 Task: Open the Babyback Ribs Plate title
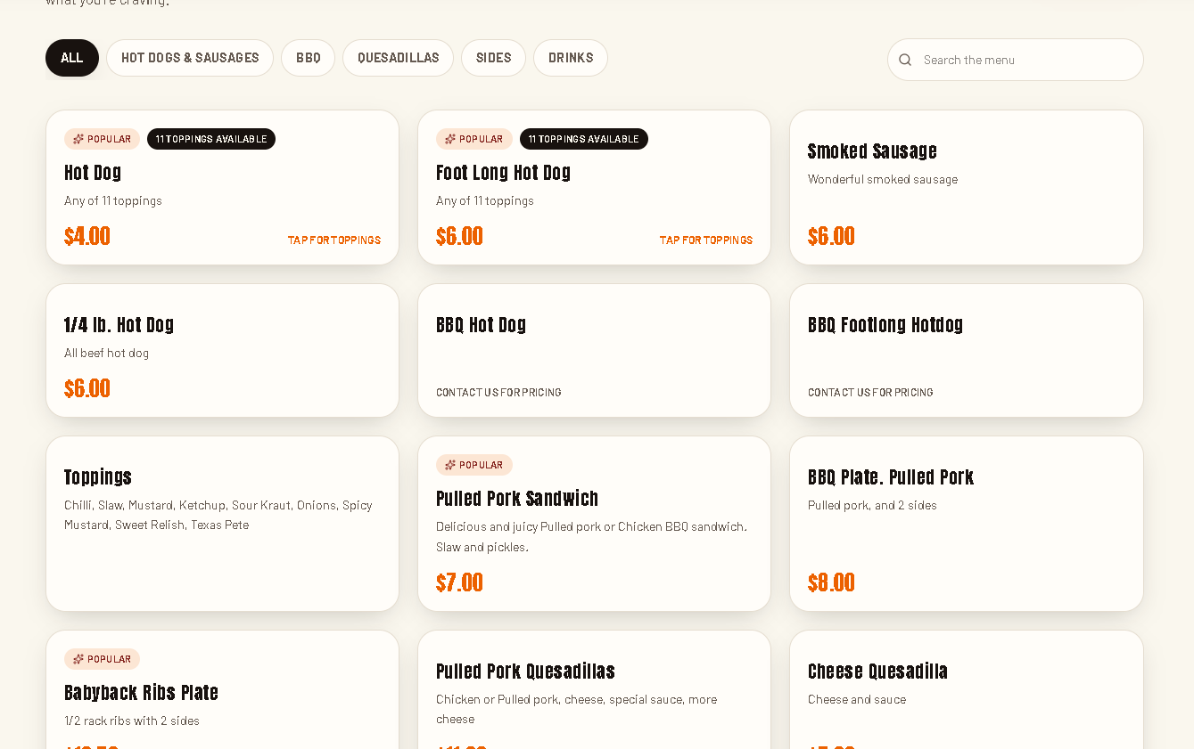142,693
